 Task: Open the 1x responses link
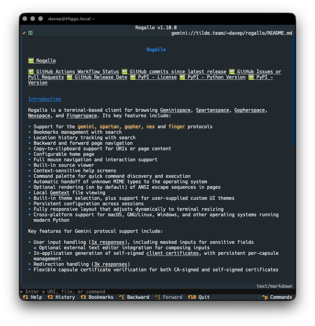tap(108, 242)
